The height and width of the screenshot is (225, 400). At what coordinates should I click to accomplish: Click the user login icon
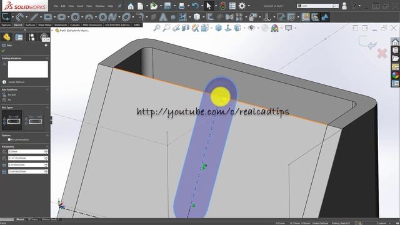pos(344,6)
